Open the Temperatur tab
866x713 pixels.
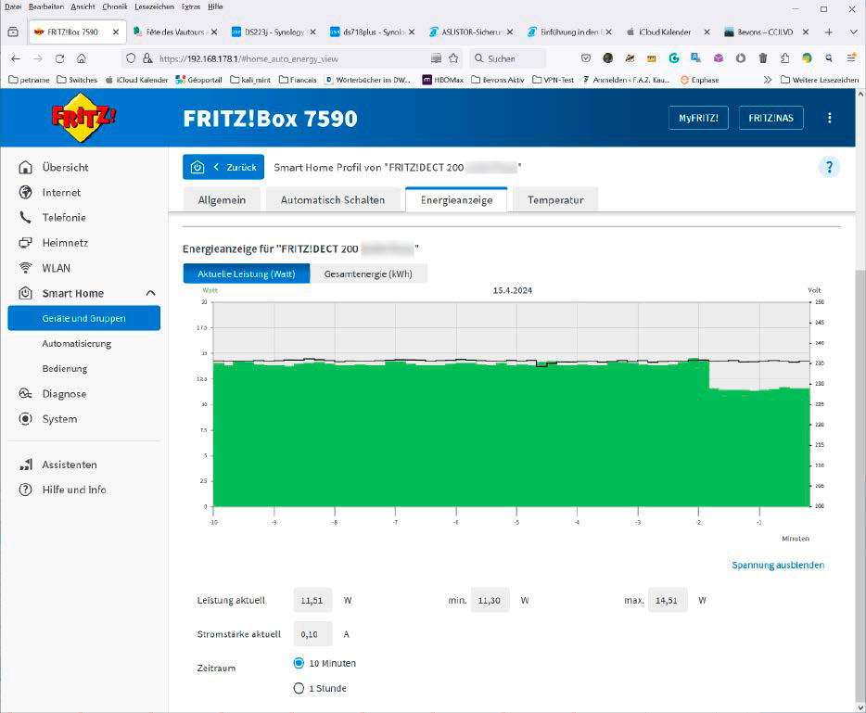coord(555,200)
